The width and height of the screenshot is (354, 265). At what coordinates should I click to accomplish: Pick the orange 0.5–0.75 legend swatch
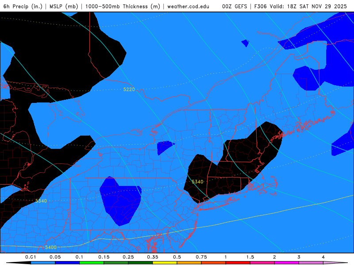pyautogui.click(x=189, y=263)
